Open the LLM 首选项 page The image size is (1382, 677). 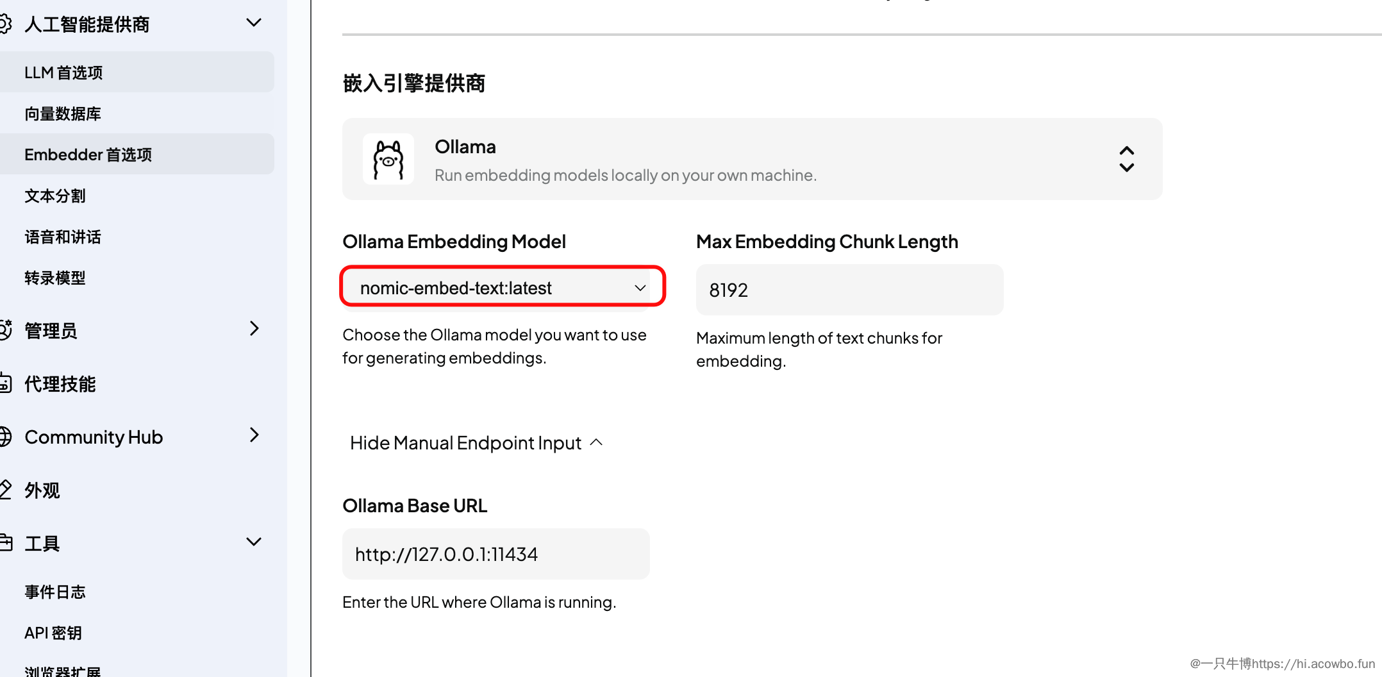(63, 72)
